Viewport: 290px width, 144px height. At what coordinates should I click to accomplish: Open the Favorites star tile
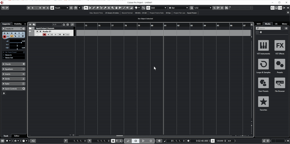pyautogui.click(x=263, y=102)
